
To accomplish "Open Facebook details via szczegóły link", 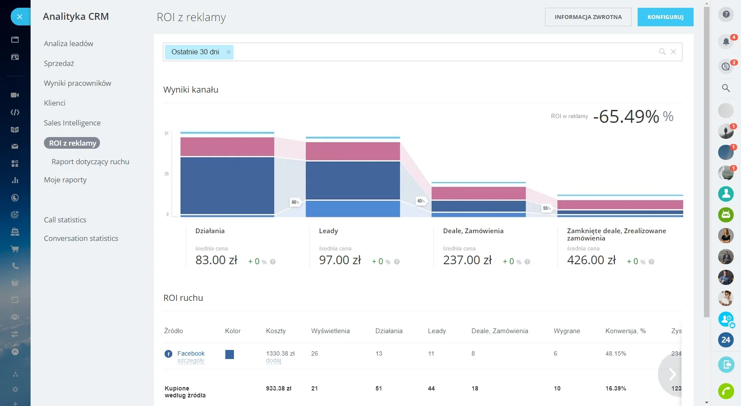I will (191, 360).
